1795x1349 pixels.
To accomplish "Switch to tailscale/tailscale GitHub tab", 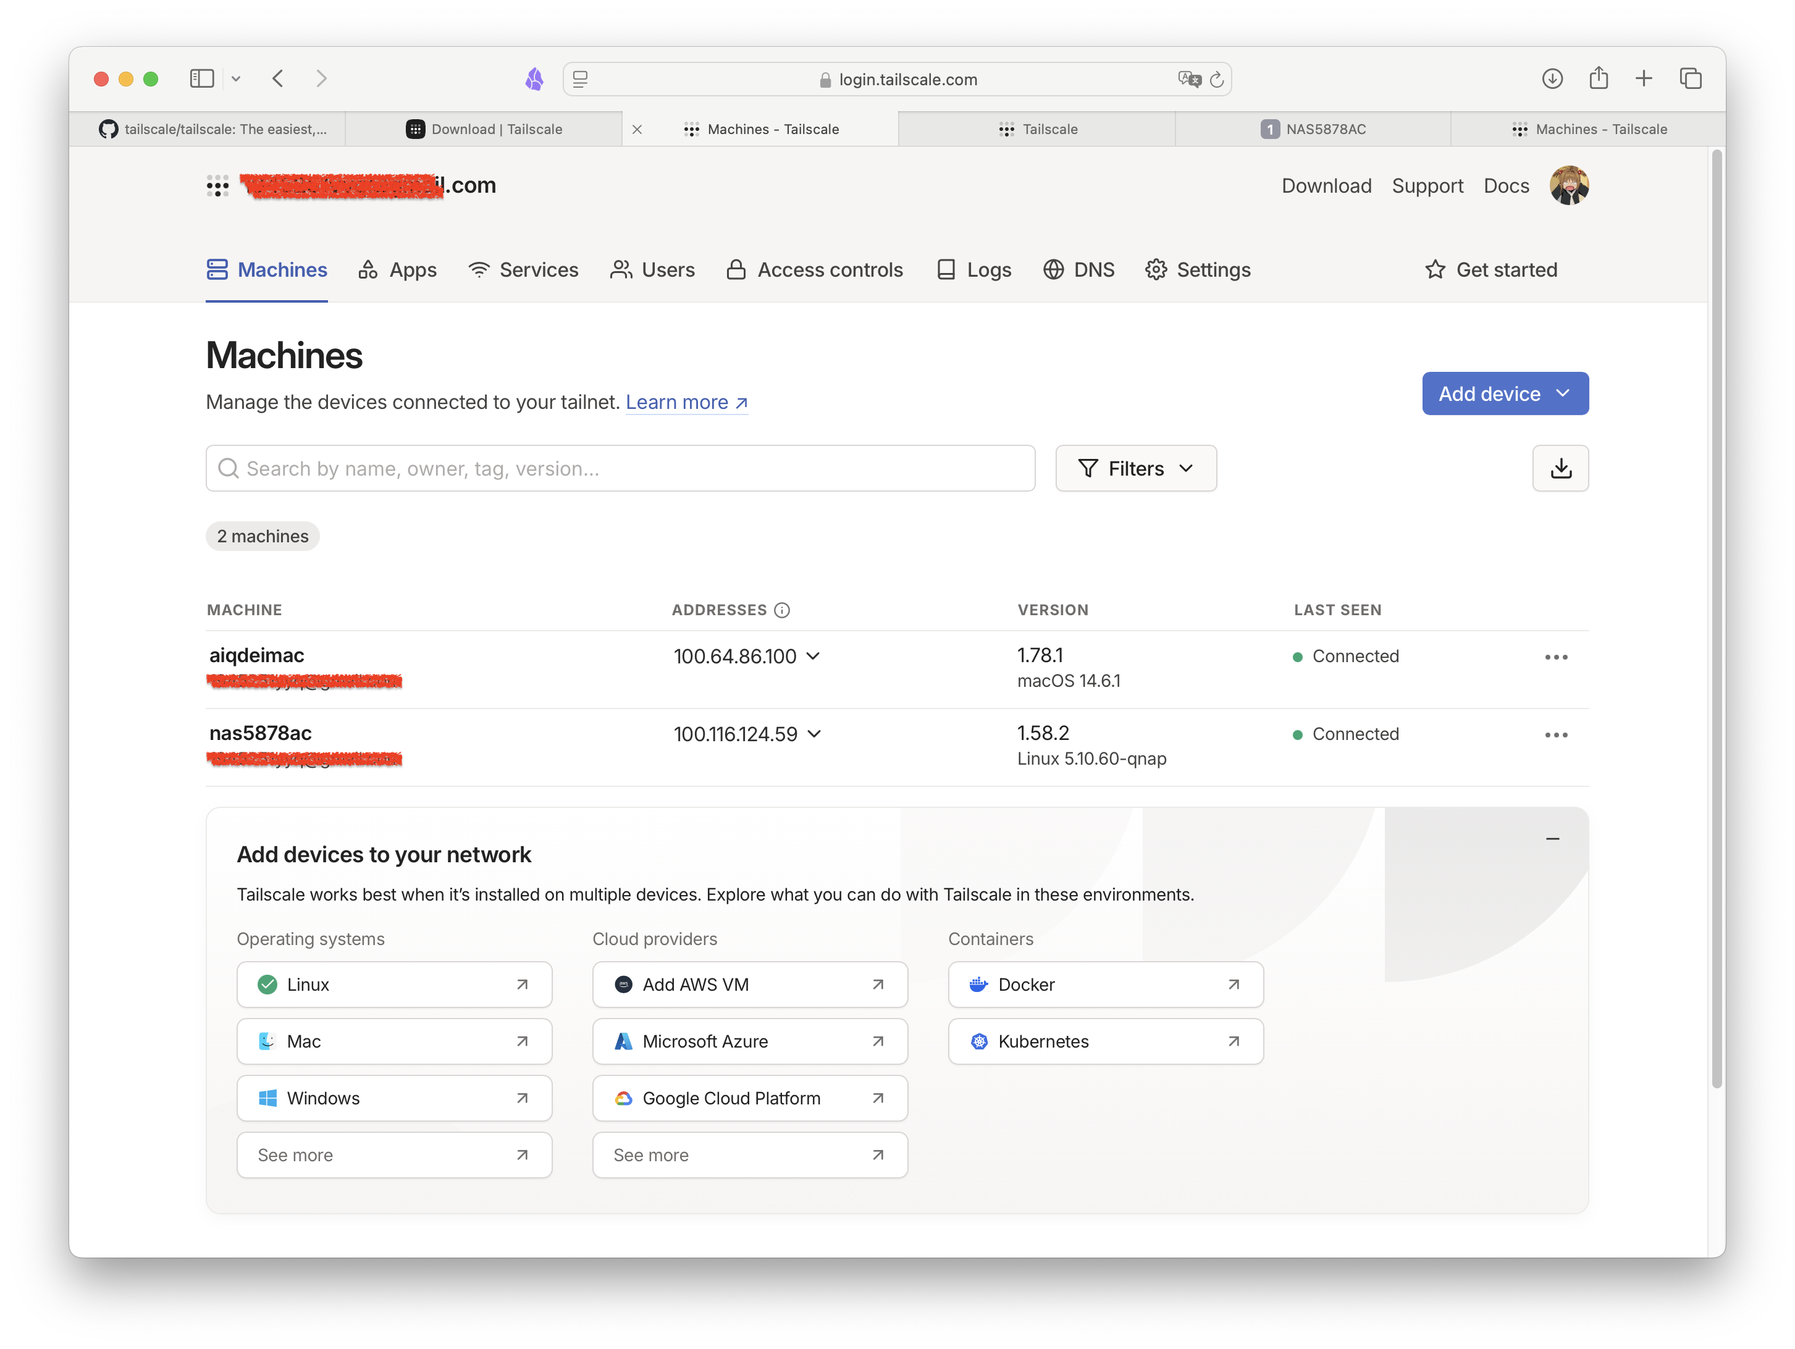I will [x=207, y=129].
